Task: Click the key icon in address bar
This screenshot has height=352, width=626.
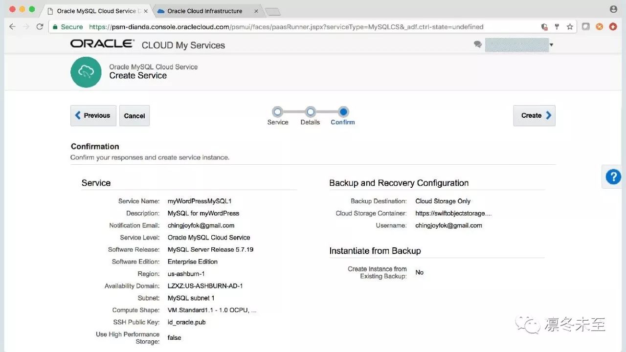Action: point(557,27)
